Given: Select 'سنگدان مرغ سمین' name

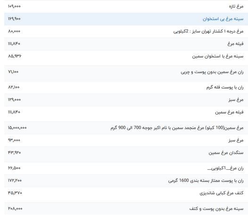Looking at the screenshot, I should pos(226,153).
